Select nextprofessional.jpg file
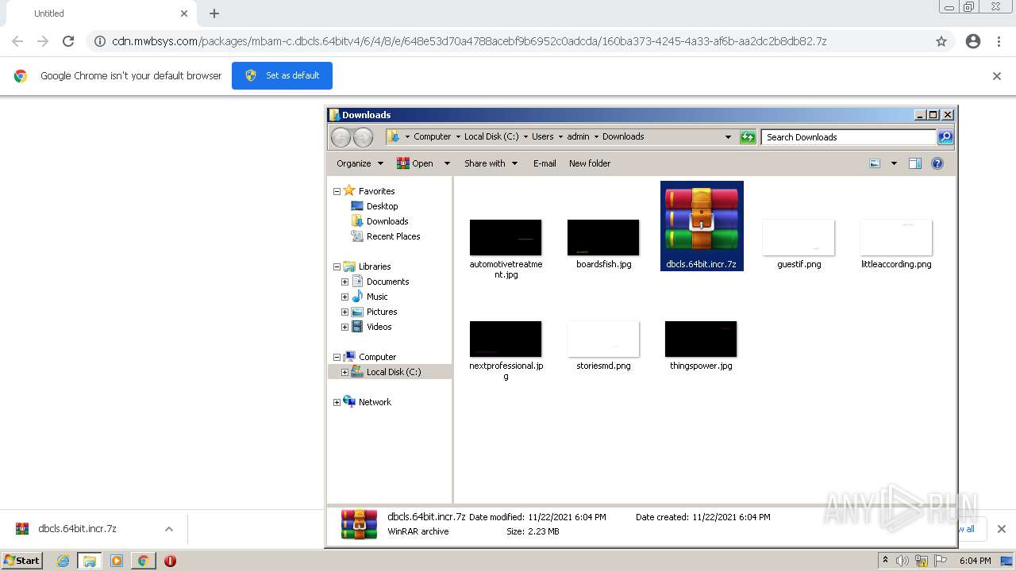The height and width of the screenshot is (571, 1016). coord(506,351)
